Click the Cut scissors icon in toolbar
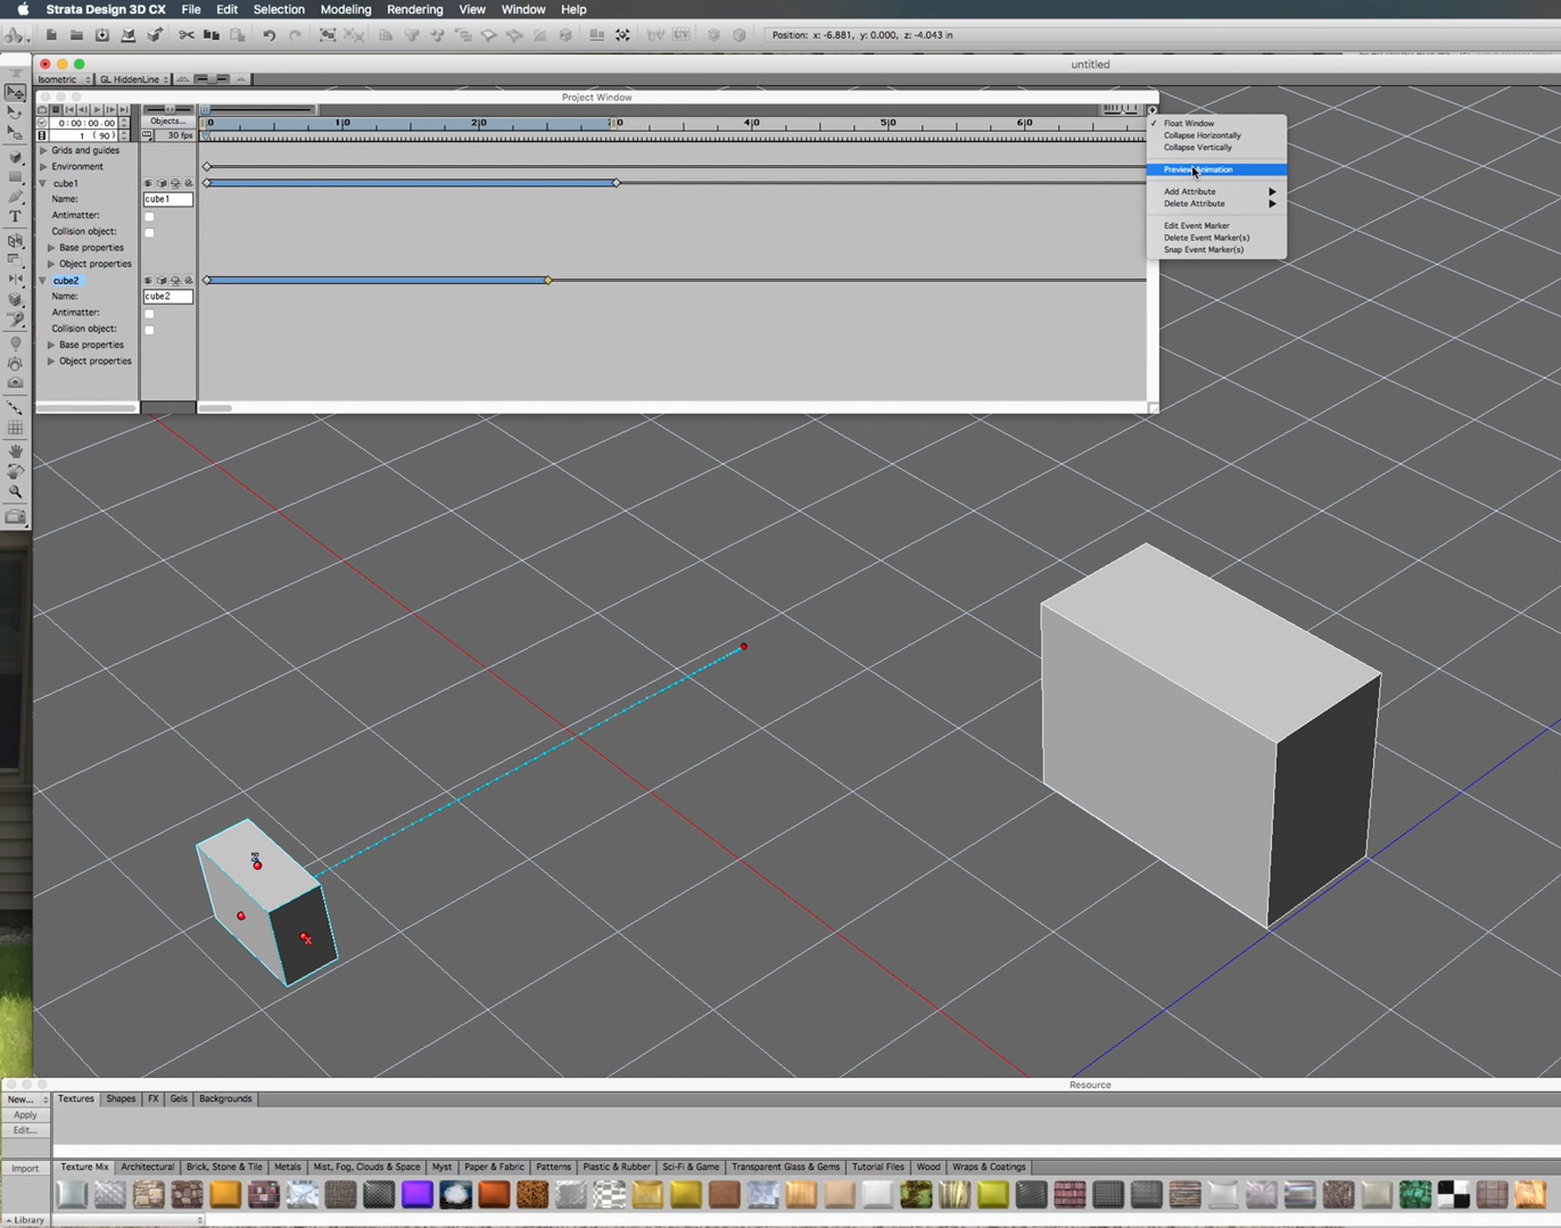The image size is (1561, 1228). coord(186,35)
